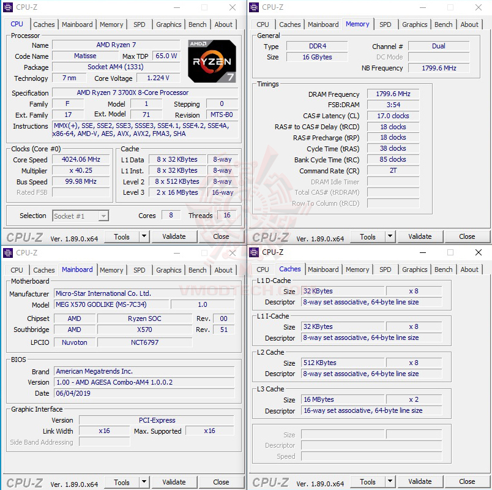This screenshot has height=490, width=492.
Task: Click Validate in the Caches window
Action: [x=420, y=481]
